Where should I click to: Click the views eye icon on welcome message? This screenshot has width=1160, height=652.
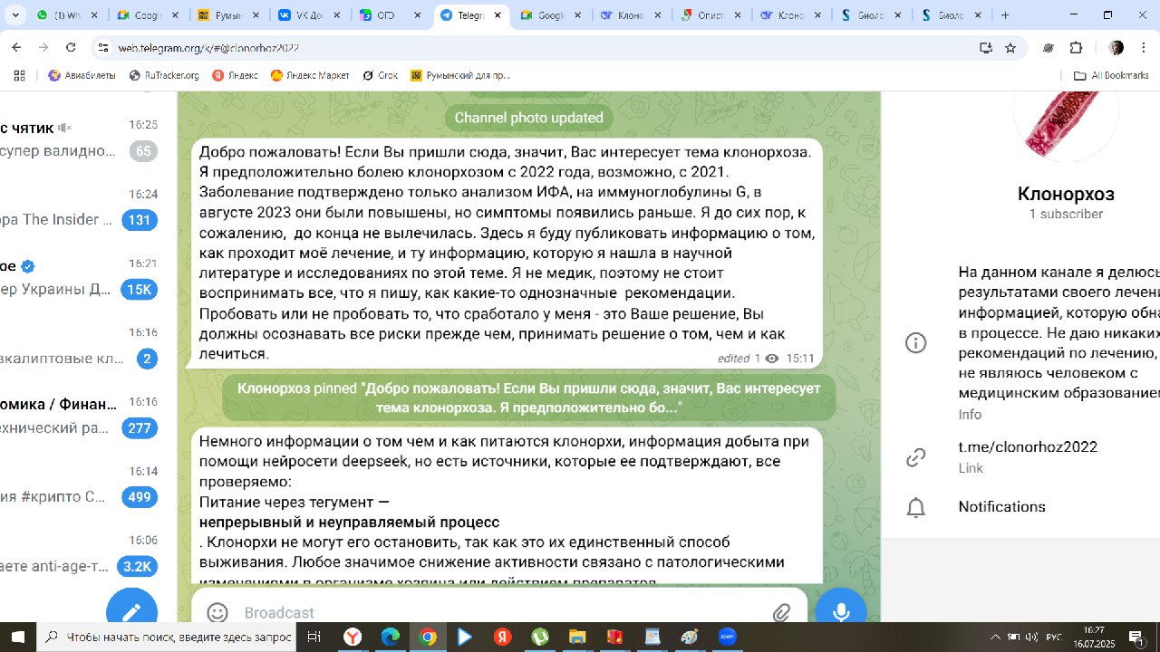(772, 359)
